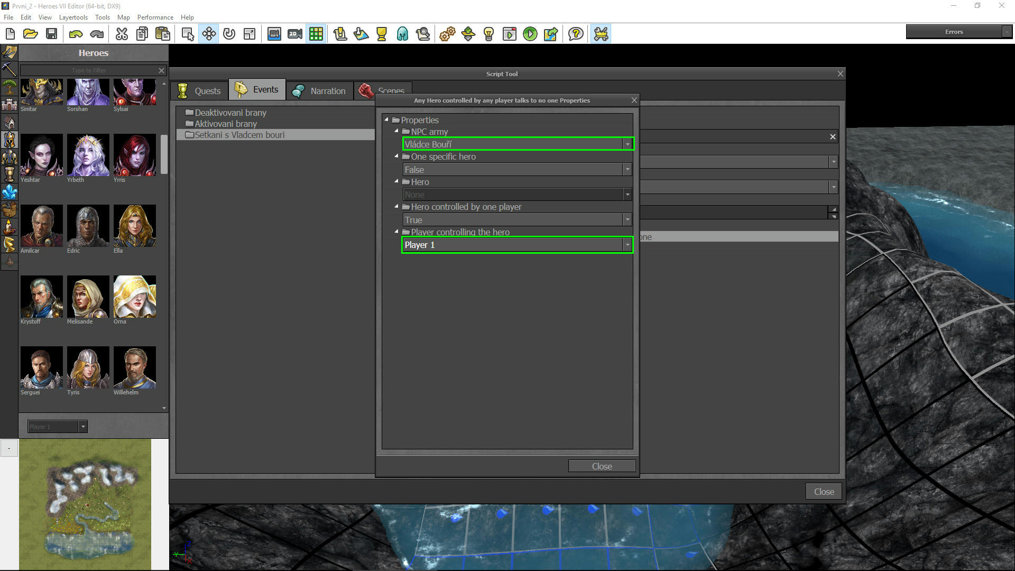Play the map with green button
This screenshot has height=571, width=1015.
click(530, 34)
